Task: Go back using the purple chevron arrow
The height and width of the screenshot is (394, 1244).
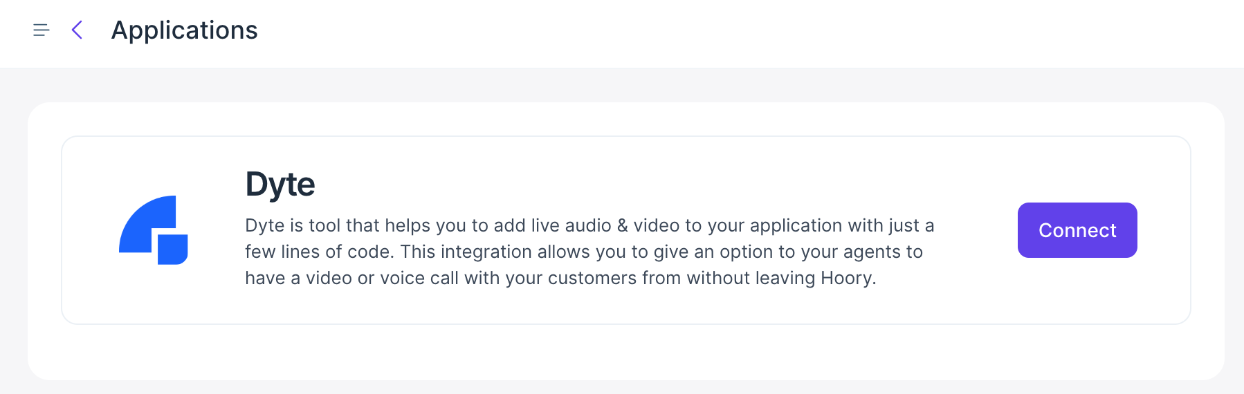Action: pos(77,30)
